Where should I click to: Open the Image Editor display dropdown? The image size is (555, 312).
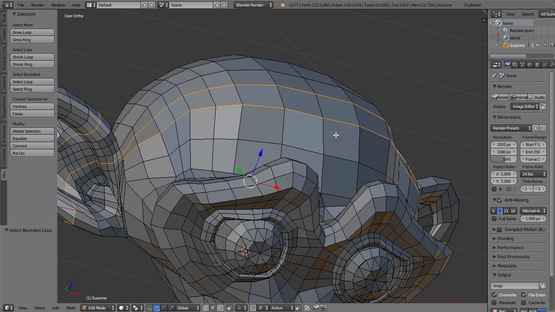525,107
